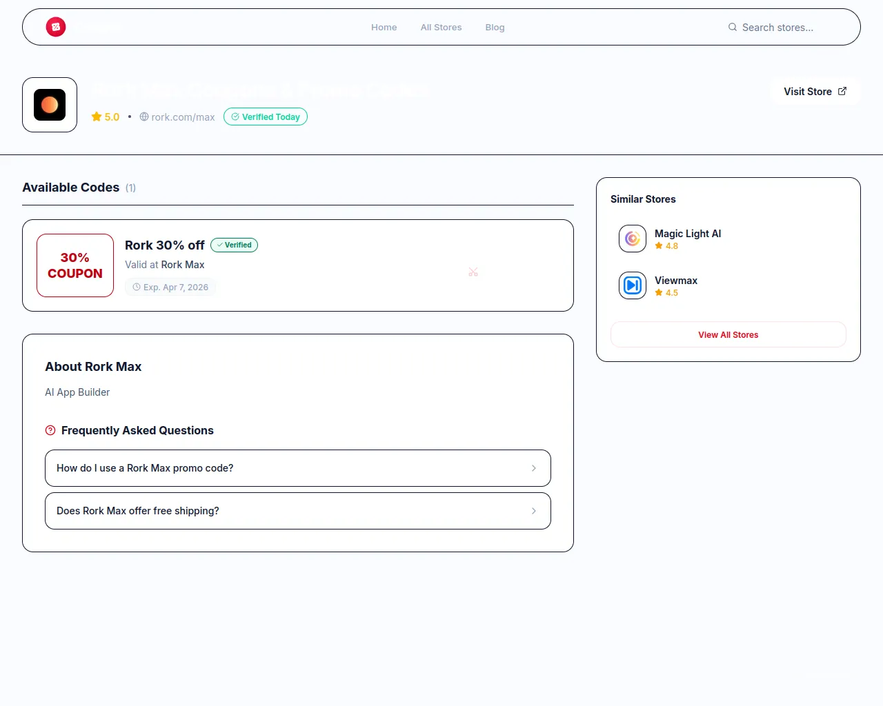Click the red site logo icon

pos(56,27)
